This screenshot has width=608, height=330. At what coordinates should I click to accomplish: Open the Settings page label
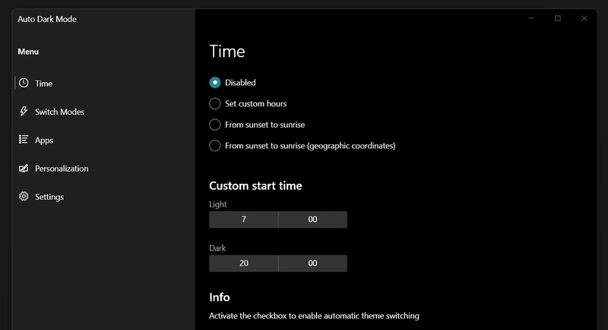(49, 197)
